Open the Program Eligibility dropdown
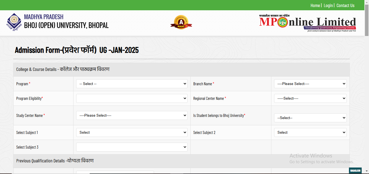This screenshot has width=369, height=174. 132,98
